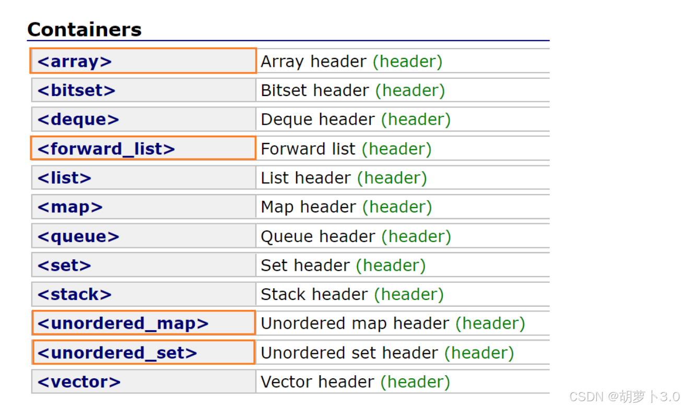Click the <array> header link
The width and height of the screenshot is (682, 408).
coord(75,62)
